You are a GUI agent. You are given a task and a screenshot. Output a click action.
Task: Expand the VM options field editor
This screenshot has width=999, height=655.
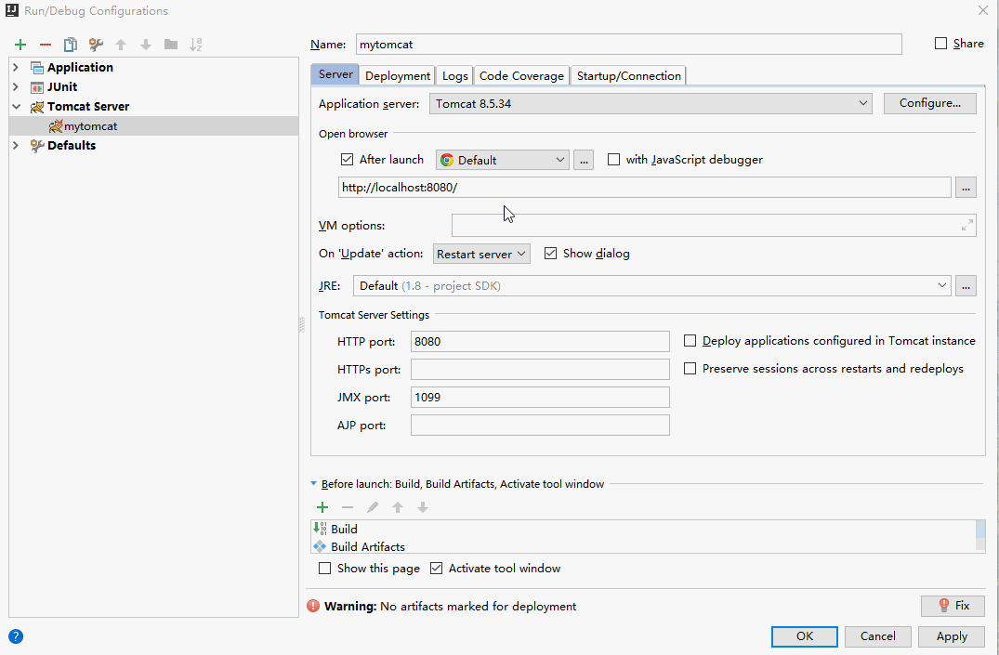[967, 225]
